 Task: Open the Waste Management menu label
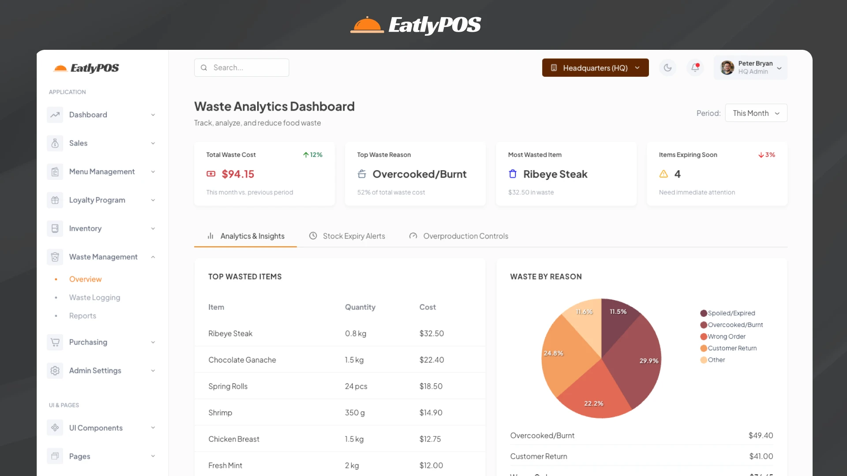(103, 257)
